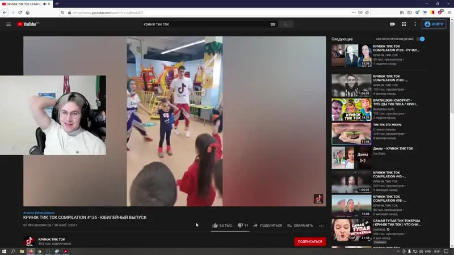Toggle the Автовоспроизведение autoplay switch
454x255 pixels.
(x=421, y=39)
